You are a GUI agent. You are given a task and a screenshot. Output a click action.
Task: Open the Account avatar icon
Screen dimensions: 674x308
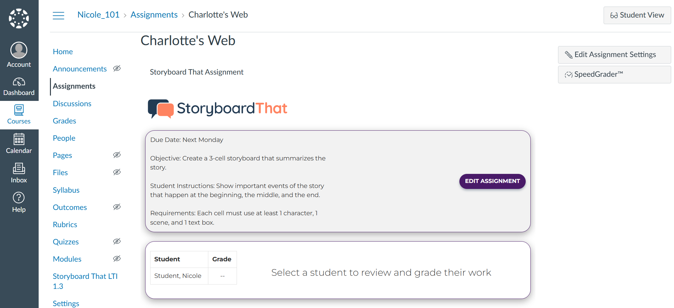click(19, 50)
